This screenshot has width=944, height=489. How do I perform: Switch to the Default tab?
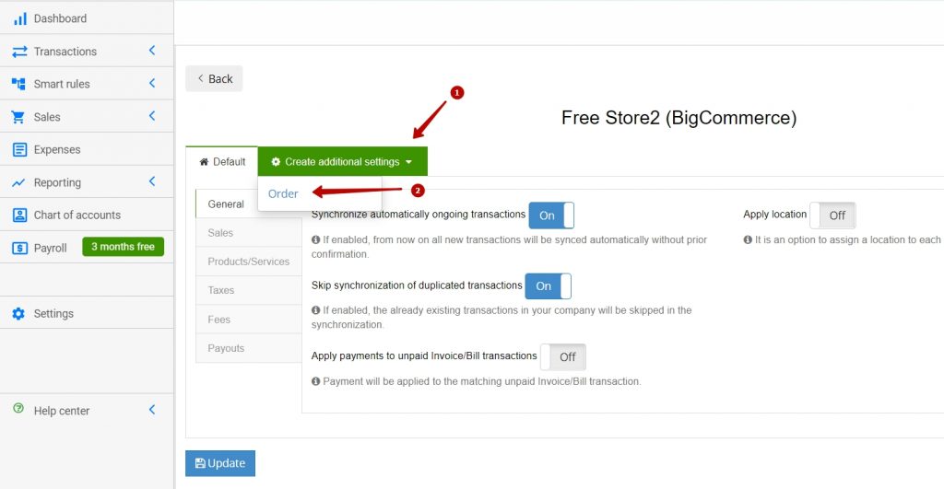pos(222,162)
